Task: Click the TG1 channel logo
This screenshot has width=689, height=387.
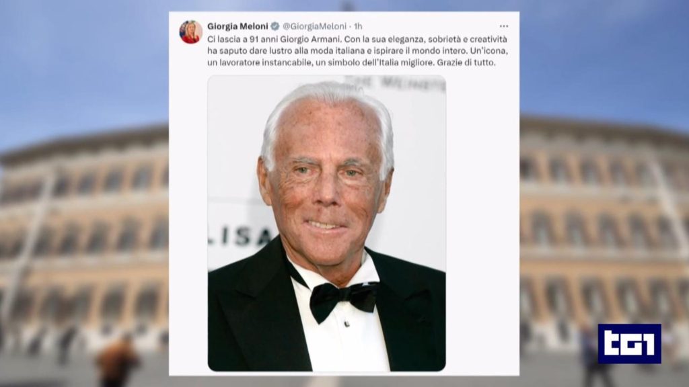Action: point(629,343)
